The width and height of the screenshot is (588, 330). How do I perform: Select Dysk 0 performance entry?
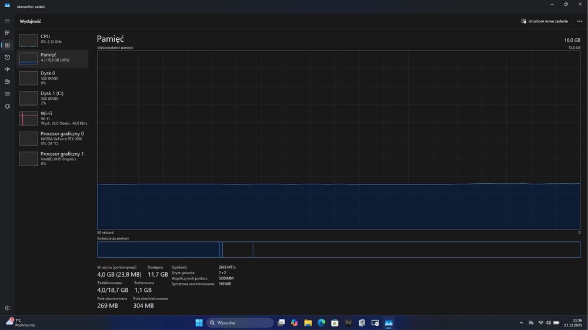coord(52,78)
